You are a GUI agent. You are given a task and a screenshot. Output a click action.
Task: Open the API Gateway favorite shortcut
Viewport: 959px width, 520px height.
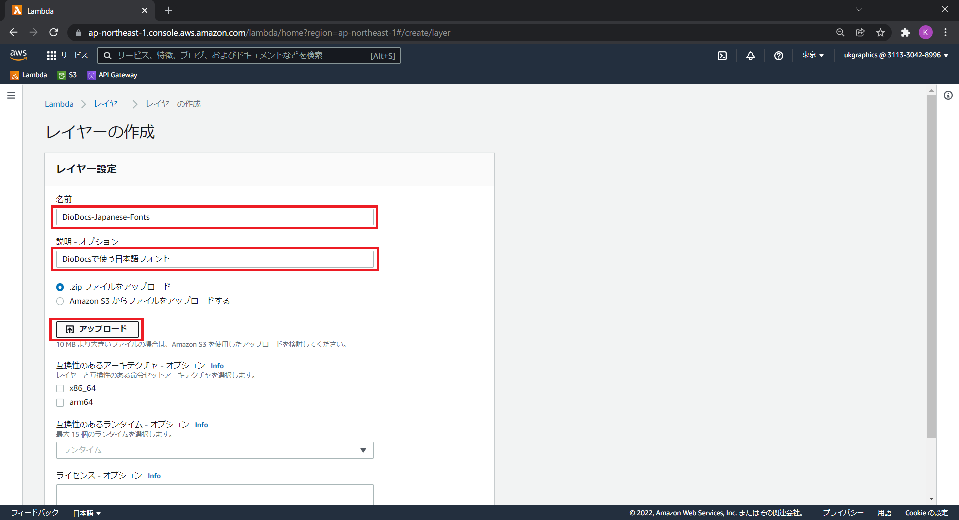(112, 75)
